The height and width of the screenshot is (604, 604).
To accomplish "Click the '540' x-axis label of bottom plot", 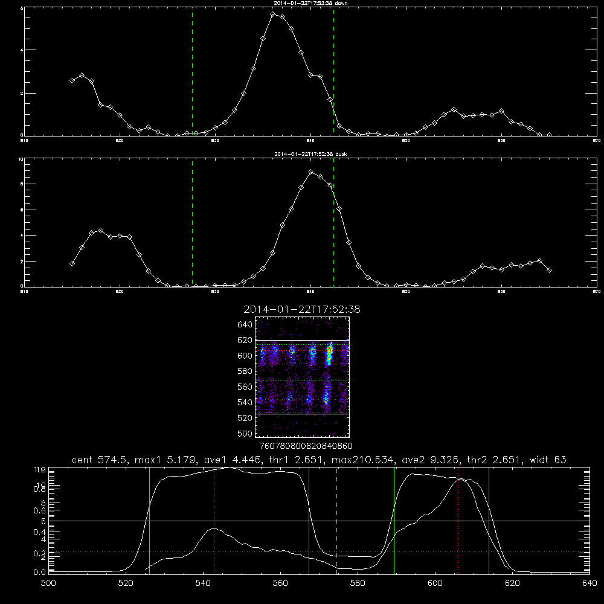I will 203,583.
